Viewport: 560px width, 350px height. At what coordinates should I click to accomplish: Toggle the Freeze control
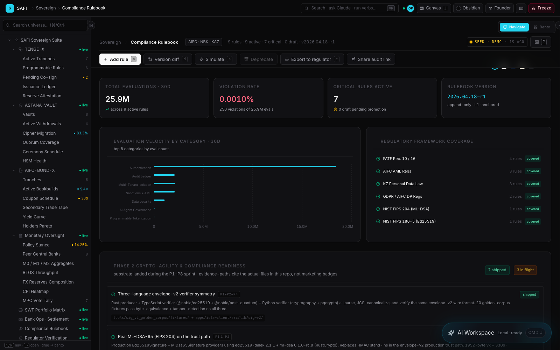(x=541, y=8)
